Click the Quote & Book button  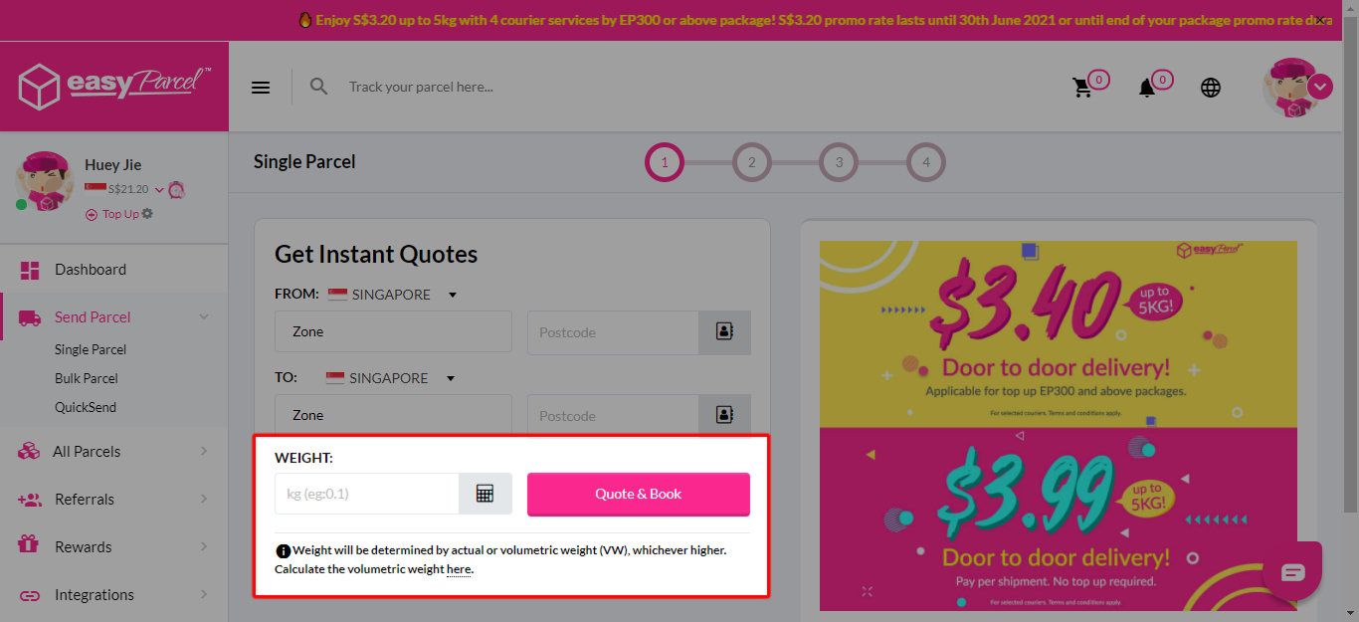[638, 493]
